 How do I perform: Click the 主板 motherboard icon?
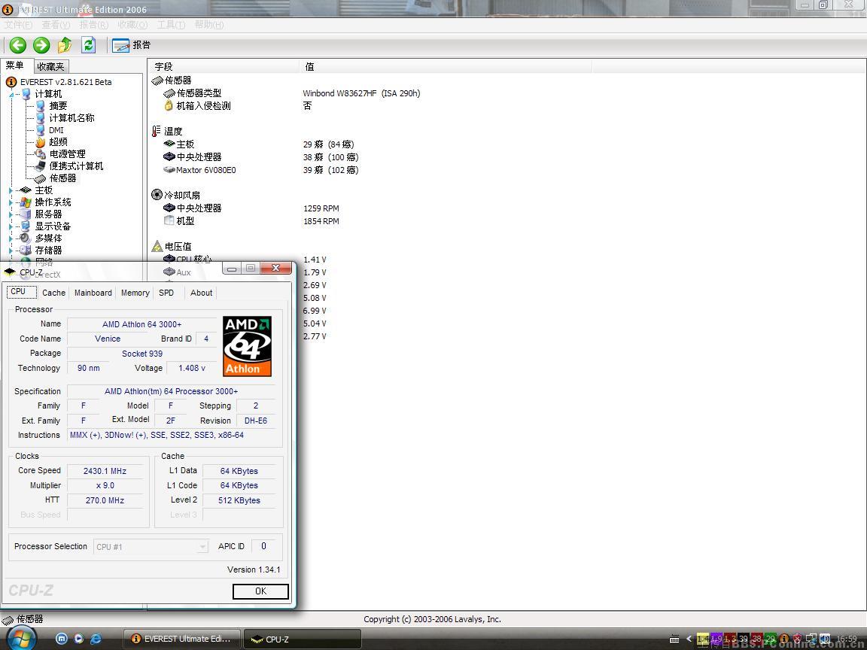tap(26, 190)
